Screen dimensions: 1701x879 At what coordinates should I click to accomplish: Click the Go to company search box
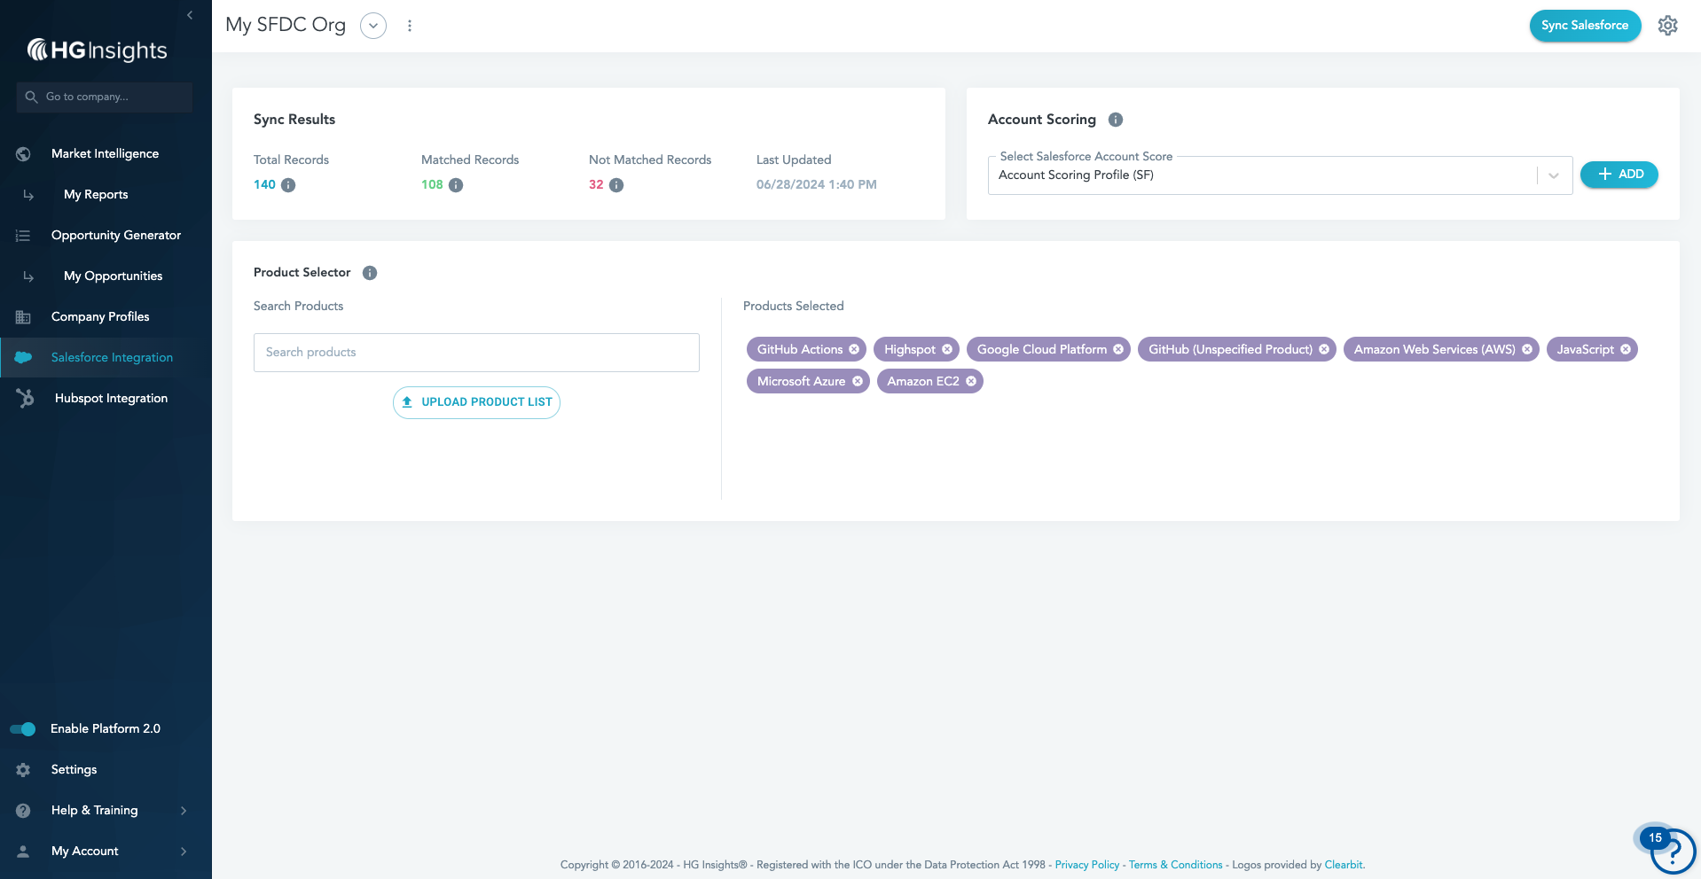[x=105, y=97]
